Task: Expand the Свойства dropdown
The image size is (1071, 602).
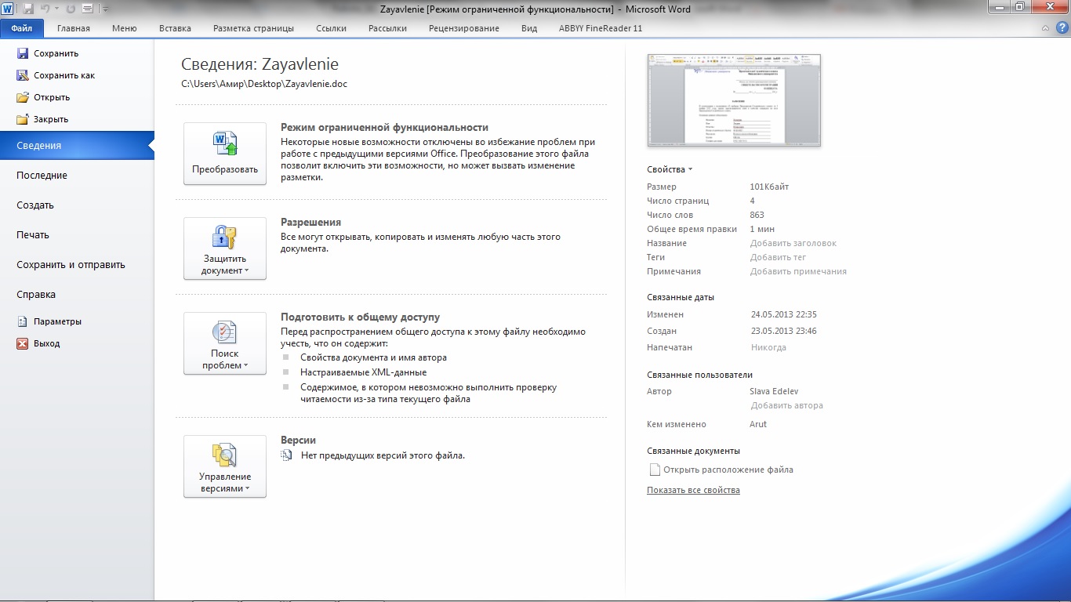Action: pos(670,169)
